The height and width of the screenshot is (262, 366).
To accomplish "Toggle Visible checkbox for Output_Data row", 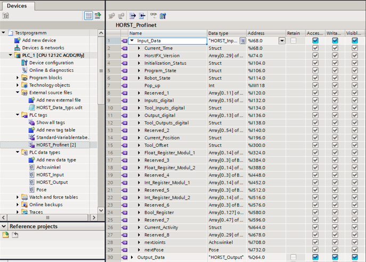I will pos(355,257).
